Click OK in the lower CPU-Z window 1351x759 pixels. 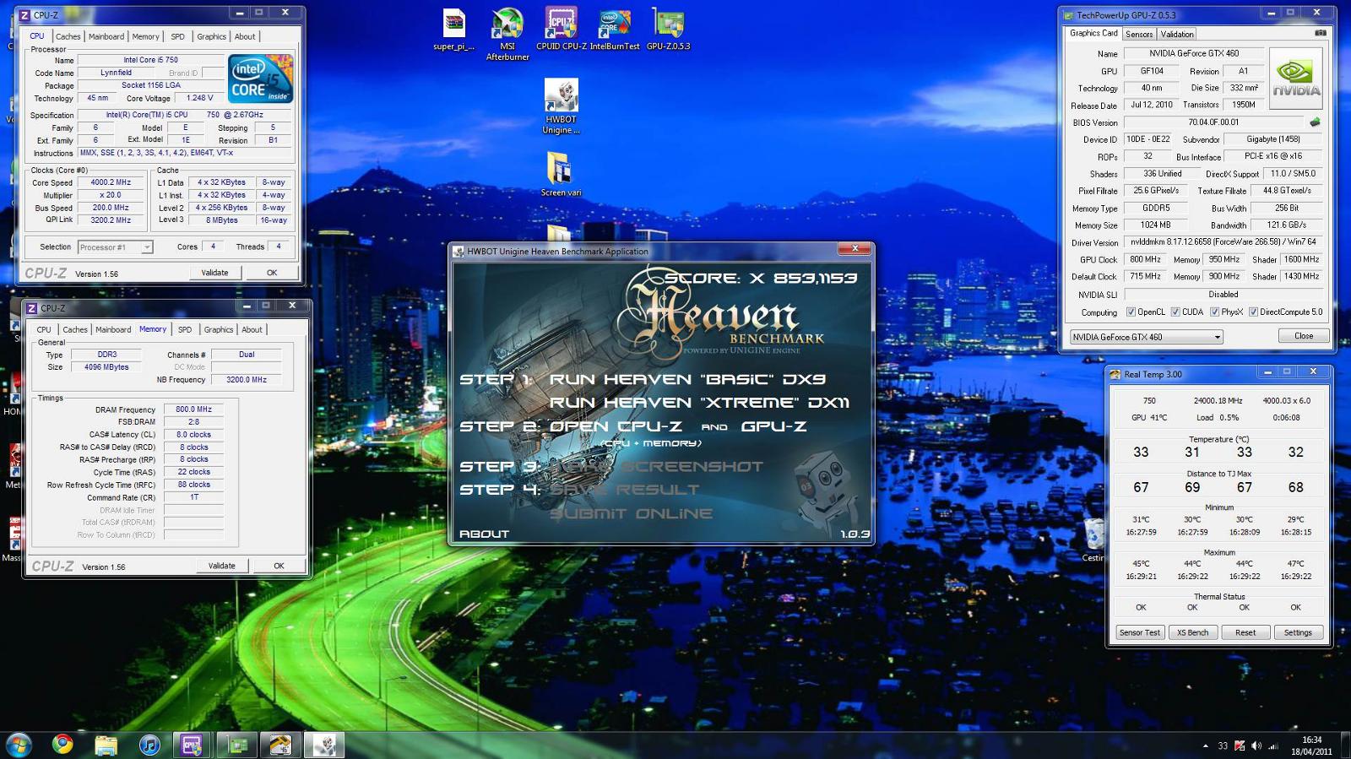pyautogui.click(x=279, y=566)
